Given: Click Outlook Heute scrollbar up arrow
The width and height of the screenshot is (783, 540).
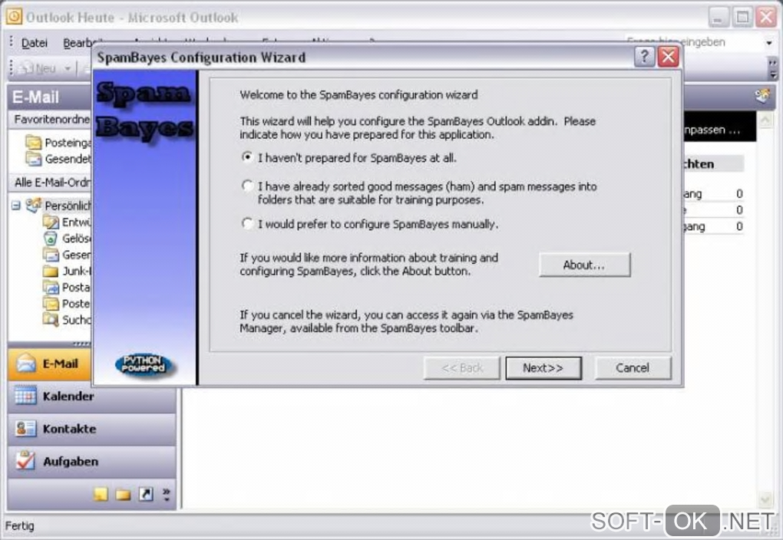Looking at the screenshot, I should click(765, 120).
